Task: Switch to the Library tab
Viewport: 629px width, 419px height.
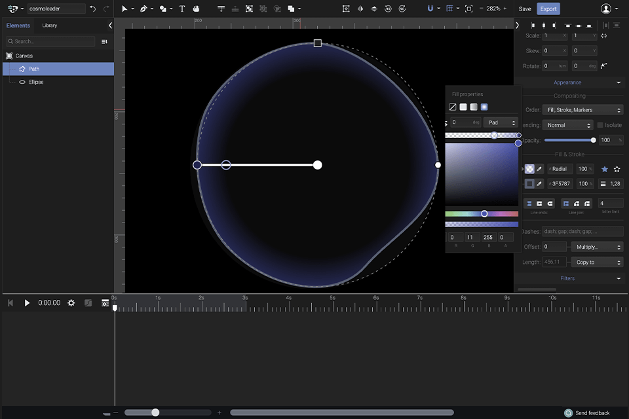Action: [x=49, y=26]
